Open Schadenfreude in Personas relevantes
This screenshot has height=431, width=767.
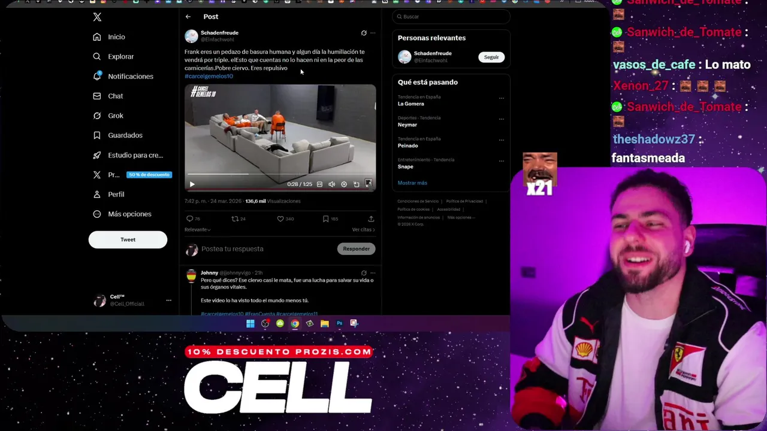point(433,53)
